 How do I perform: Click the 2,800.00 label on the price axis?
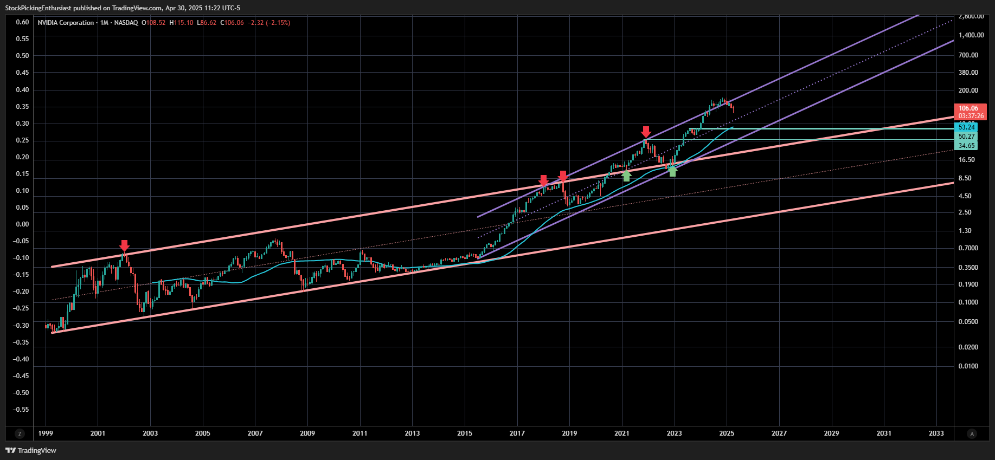tap(971, 17)
